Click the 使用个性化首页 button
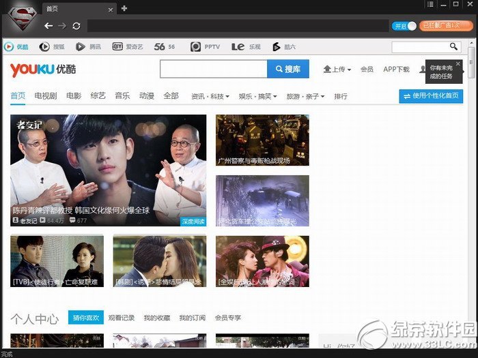 pos(431,96)
